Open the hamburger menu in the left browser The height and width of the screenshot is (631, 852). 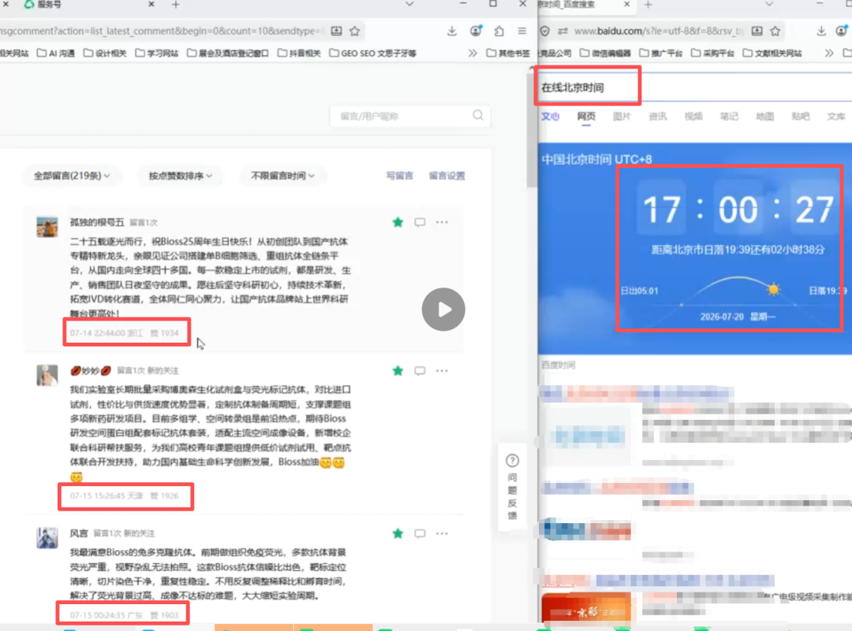521,31
